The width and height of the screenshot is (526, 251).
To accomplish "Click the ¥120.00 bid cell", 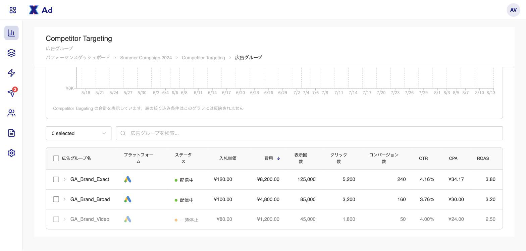I will [223, 179].
